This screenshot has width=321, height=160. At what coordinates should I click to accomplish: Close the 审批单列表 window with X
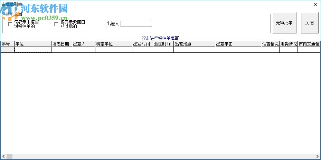point(315,4)
